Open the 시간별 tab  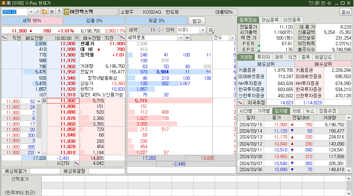[246, 111]
